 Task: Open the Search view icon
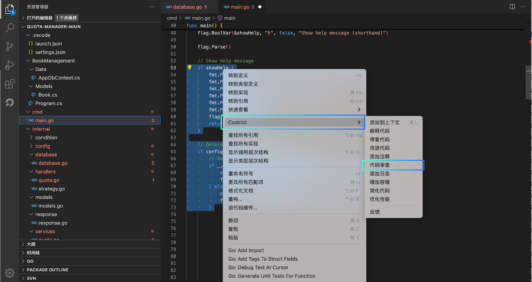9,28
